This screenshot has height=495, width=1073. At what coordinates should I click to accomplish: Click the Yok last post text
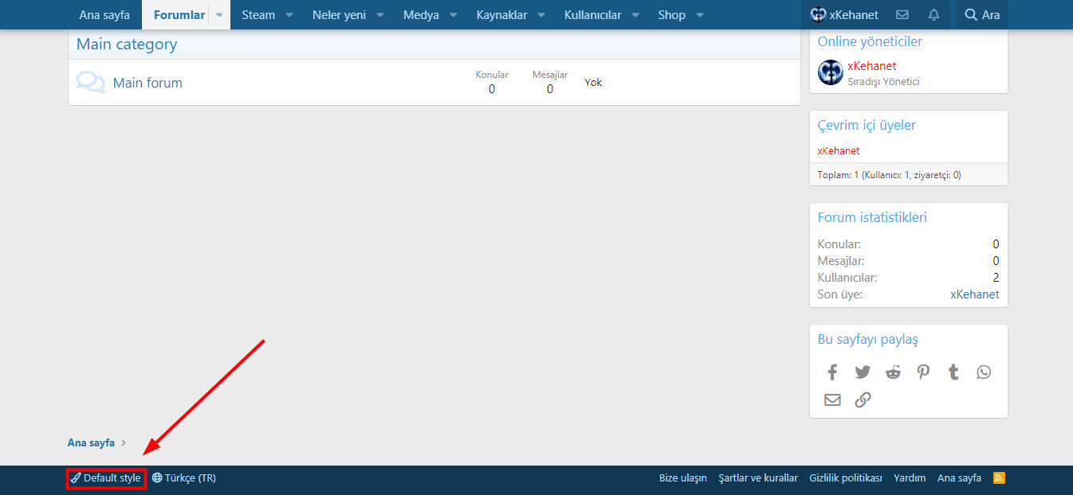coord(593,82)
